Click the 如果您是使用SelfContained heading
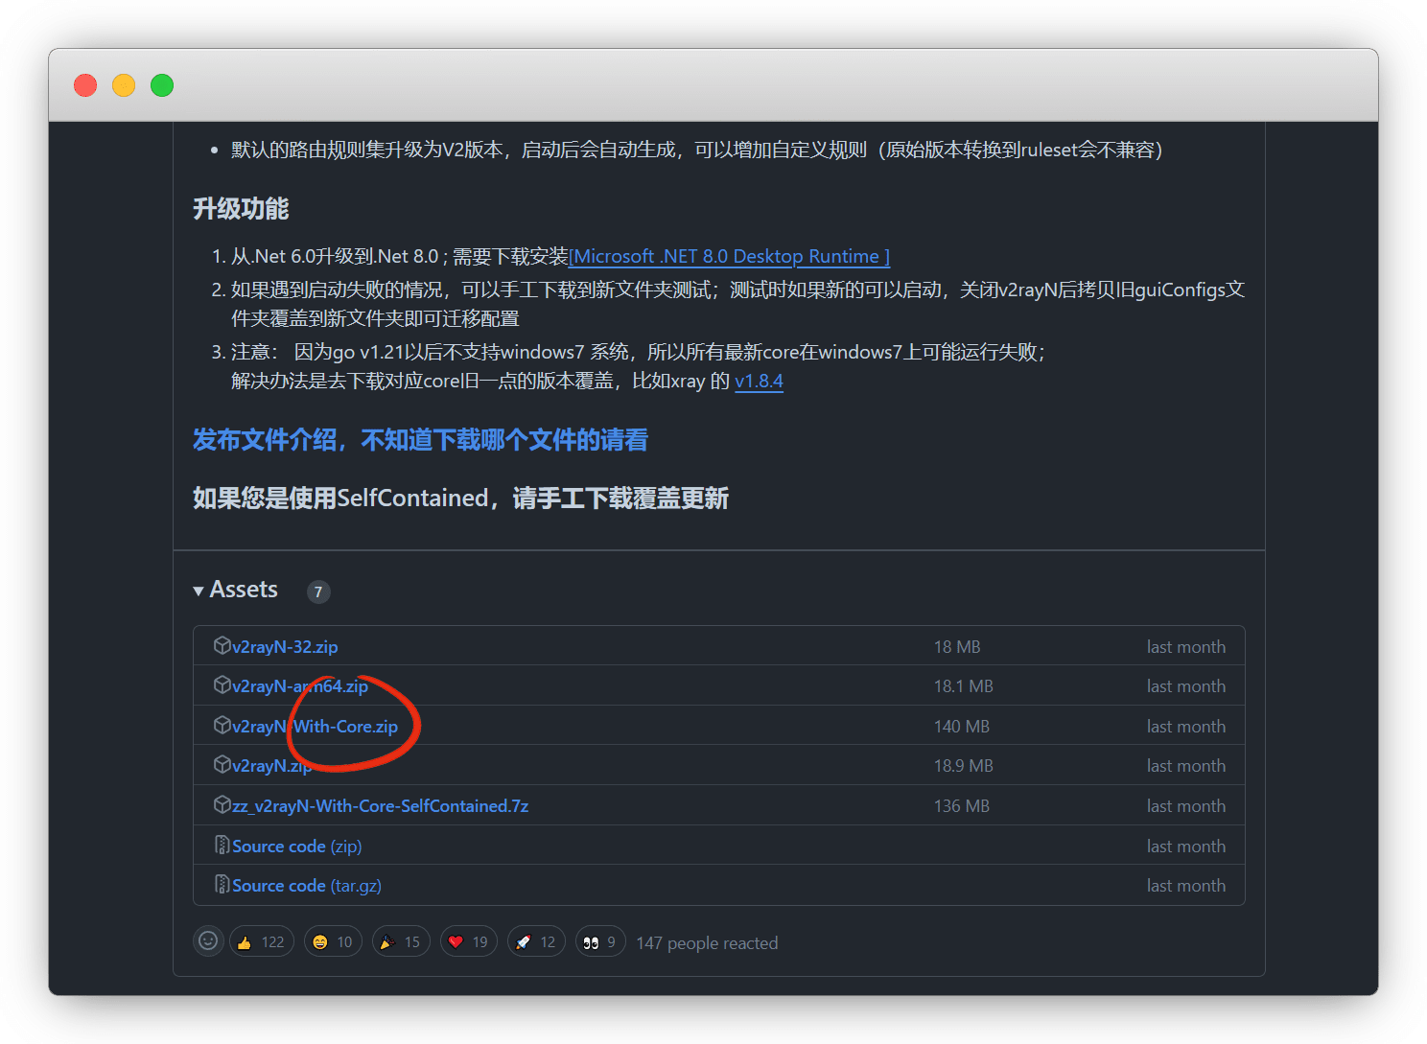This screenshot has height=1044, width=1427. [460, 499]
